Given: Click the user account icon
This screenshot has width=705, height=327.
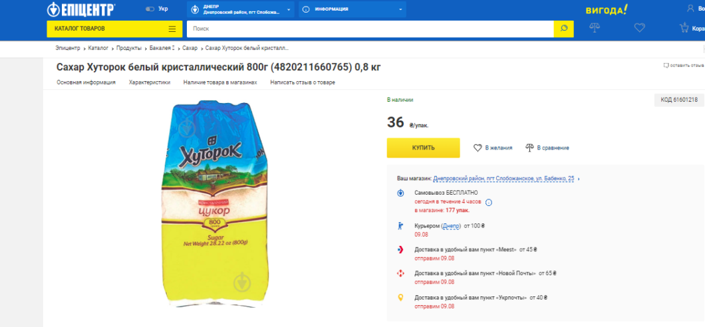Looking at the screenshot, I should tap(690, 8).
